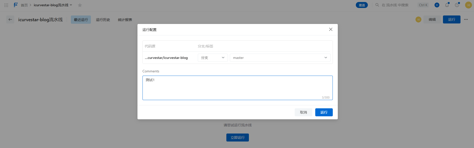Click 取消 to cancel the run
474x148 pixels.
[x=303, y=112]
